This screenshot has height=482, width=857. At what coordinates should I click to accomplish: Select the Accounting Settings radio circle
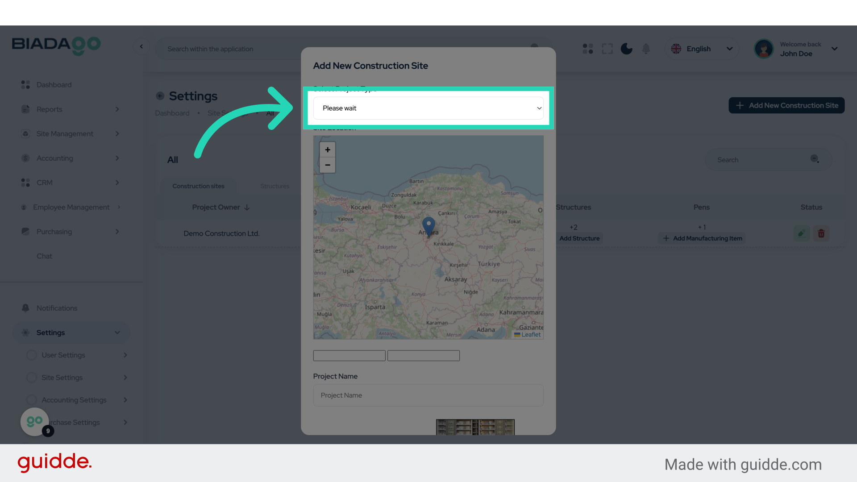[32, 400]
